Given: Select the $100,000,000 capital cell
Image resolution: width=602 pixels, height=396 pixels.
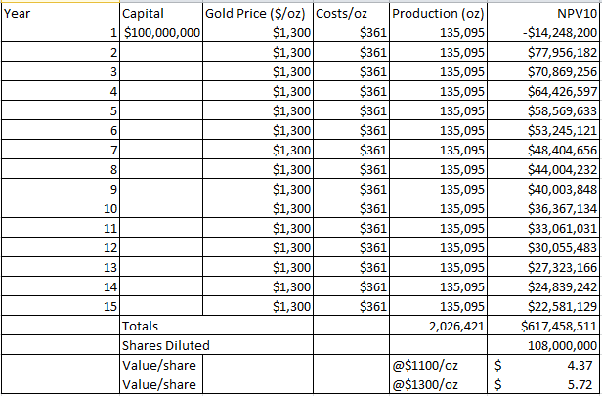Looking at the screenshot, I should click(x=160, y=32).
